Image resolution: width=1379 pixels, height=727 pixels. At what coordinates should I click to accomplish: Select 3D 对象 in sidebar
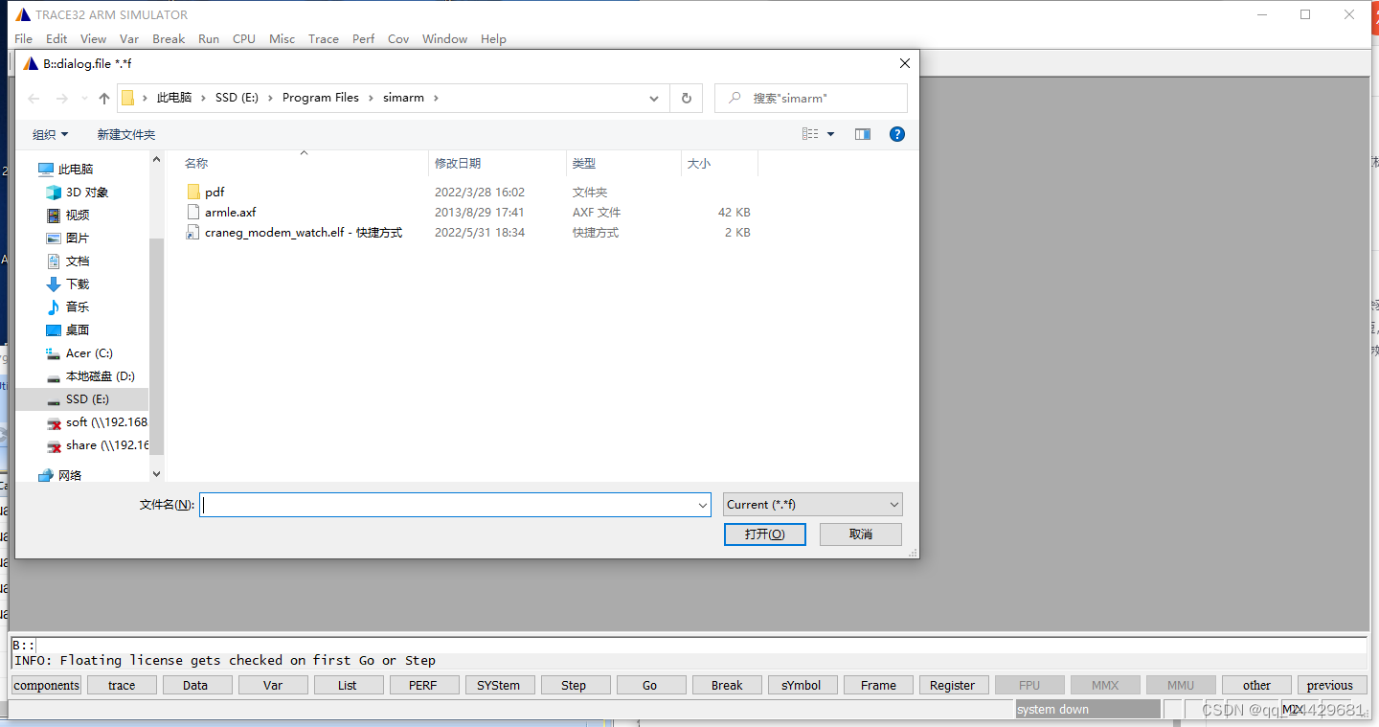tap(87, 193)
